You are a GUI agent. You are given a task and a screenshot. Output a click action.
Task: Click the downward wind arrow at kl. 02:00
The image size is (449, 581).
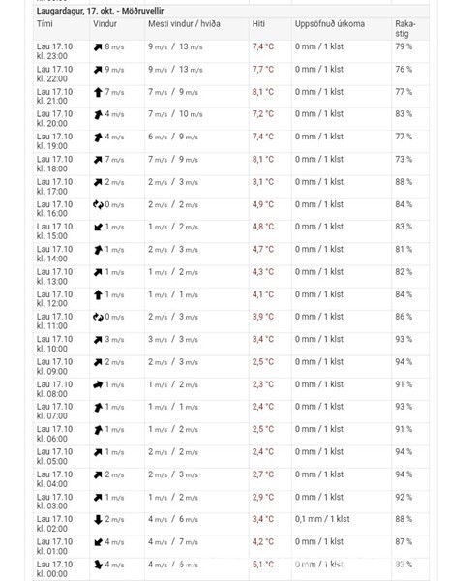click(x=98, y=519)
